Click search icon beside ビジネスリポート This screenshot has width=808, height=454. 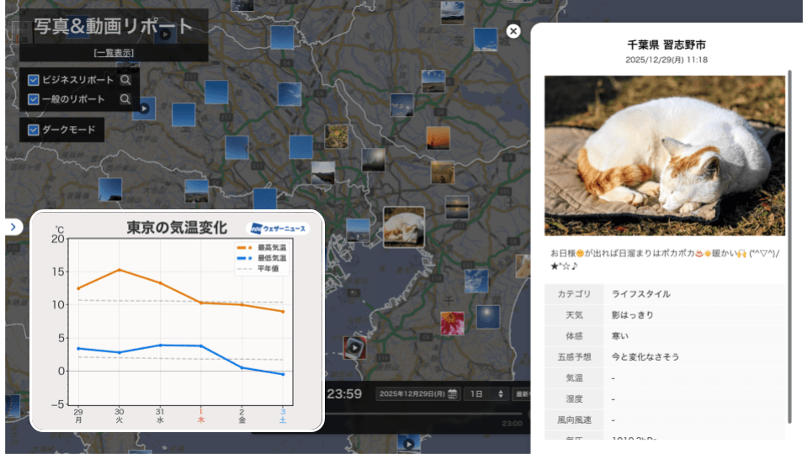(125, 80)
